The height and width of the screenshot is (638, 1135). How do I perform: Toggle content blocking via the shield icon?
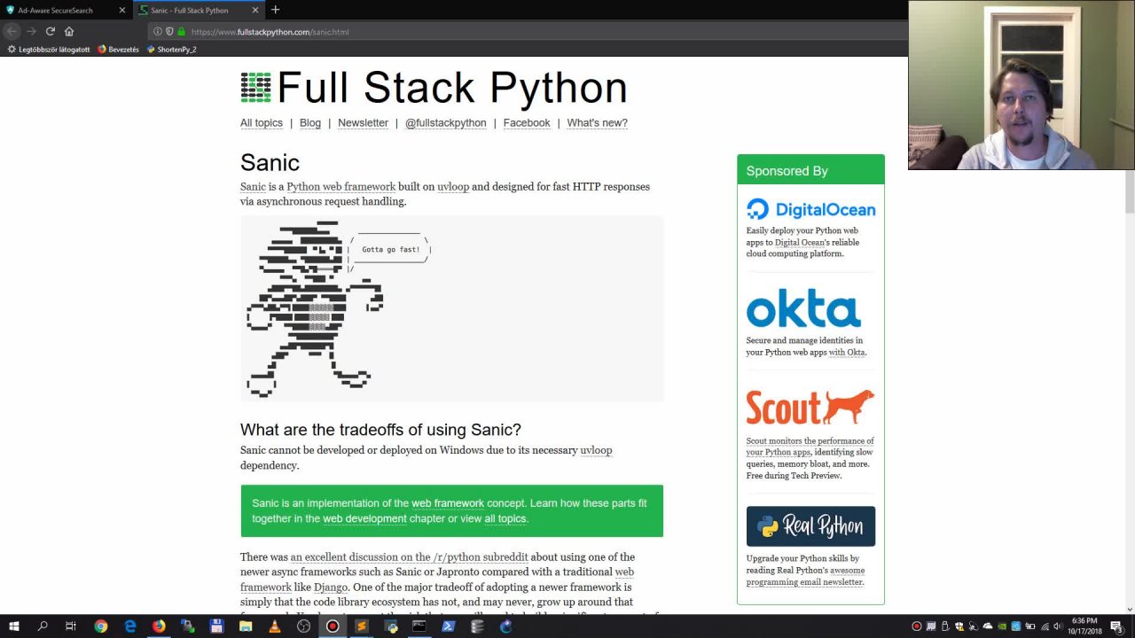pos(168,30)
